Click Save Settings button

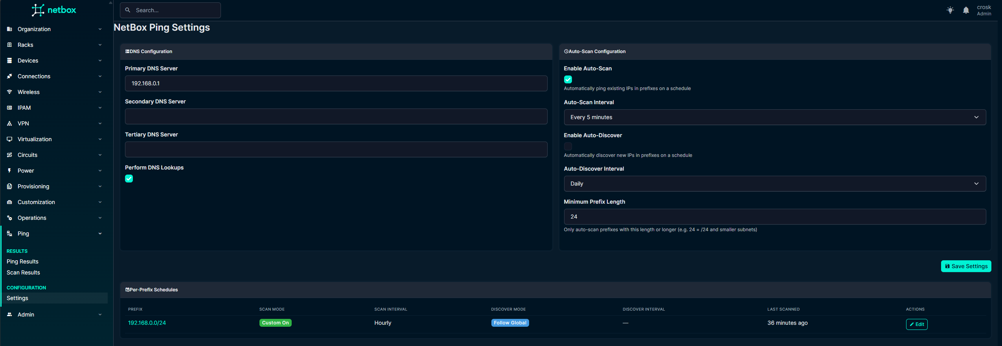click(966, 266)
